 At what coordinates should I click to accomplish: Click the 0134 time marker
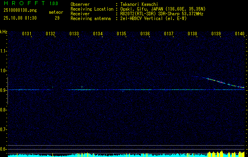(x=98, y=34)
